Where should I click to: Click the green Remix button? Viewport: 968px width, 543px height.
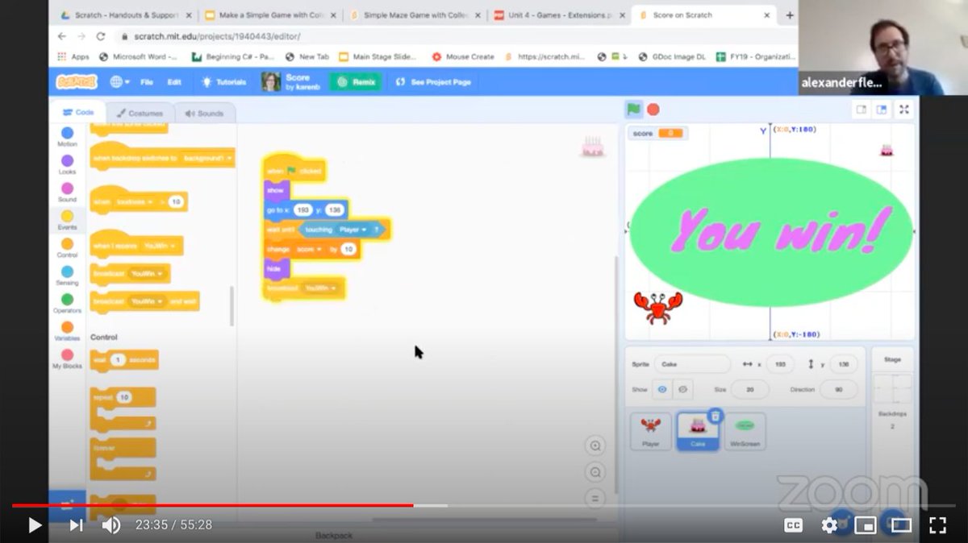tap(355, 81)
